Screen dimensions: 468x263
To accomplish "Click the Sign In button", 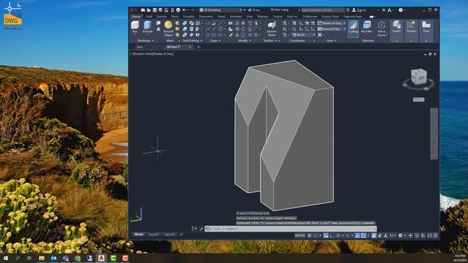I will pos(359,9).
